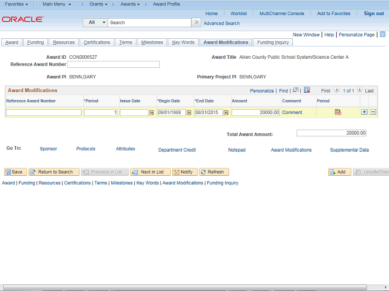This screenshot has height=291, width=389.
Task: Open the Begin Date calendar picker
Action: coord(189,113)
